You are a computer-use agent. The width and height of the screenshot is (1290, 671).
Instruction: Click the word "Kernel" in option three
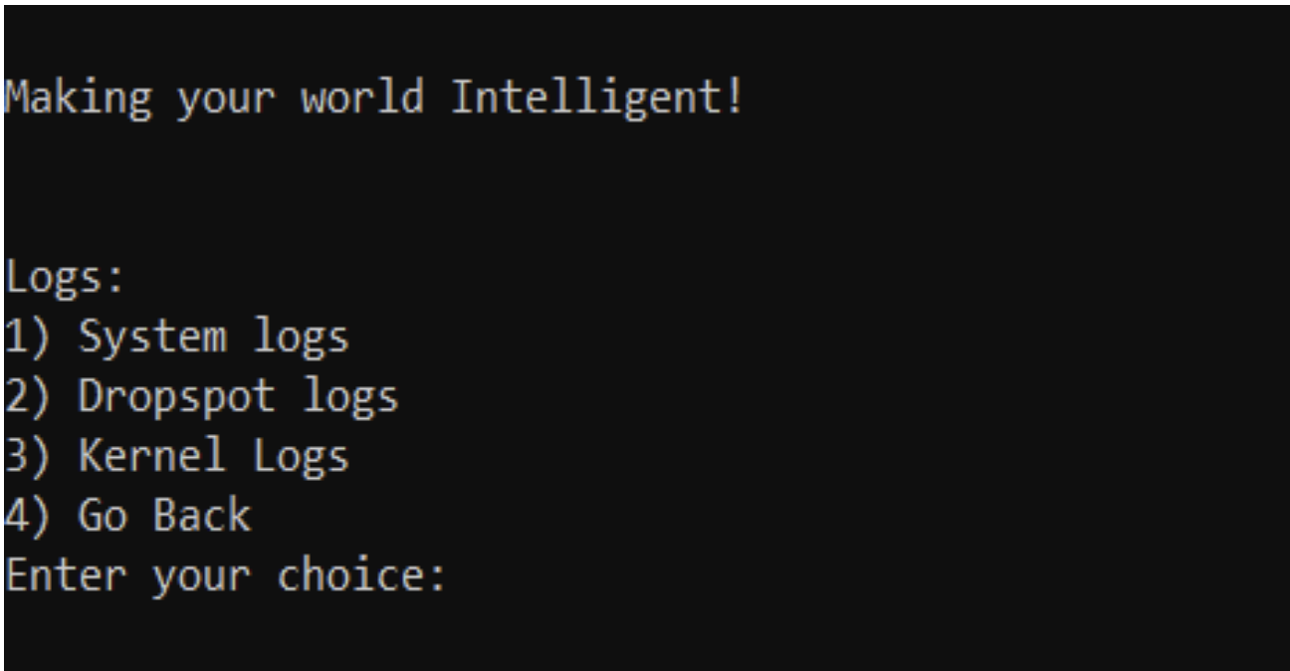coord(152,457)
